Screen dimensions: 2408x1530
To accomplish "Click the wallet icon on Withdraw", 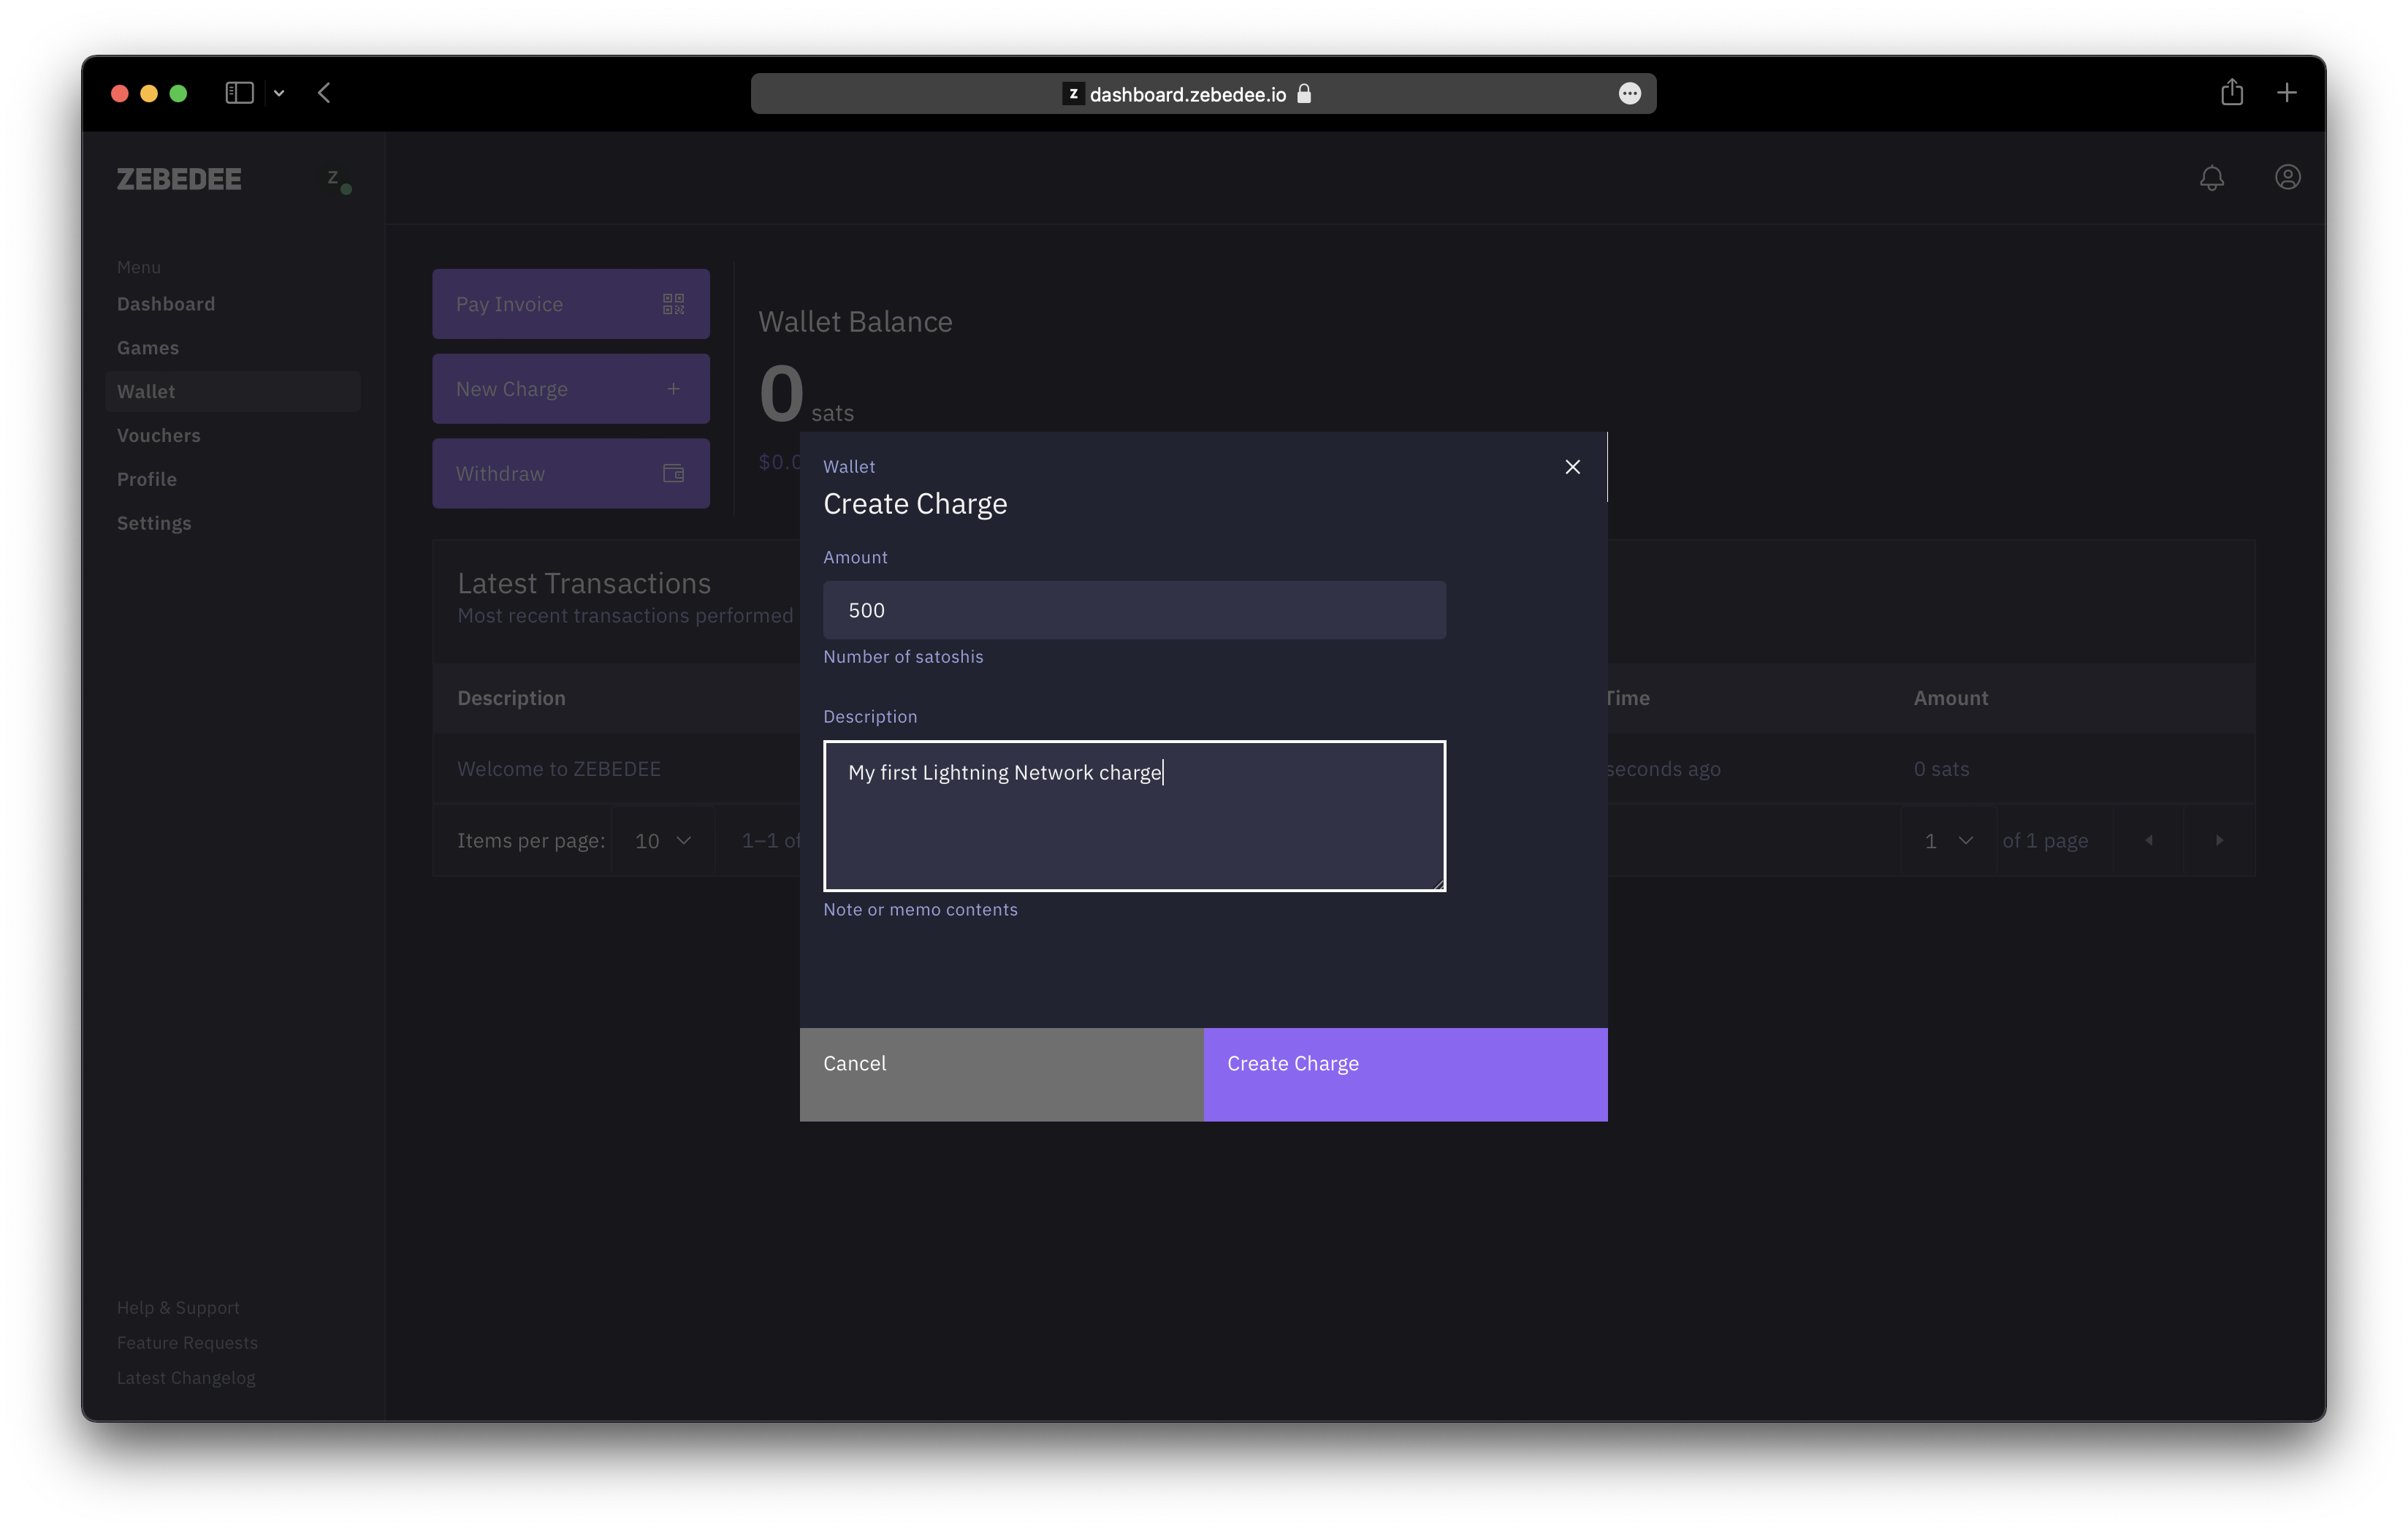I will (673, 474).
